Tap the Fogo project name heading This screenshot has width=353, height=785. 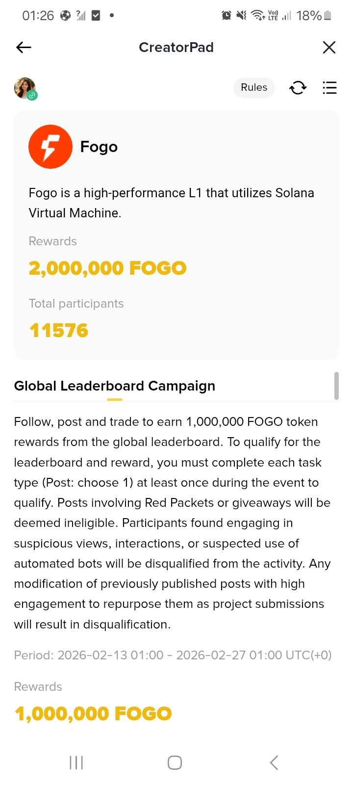point(99,147)
